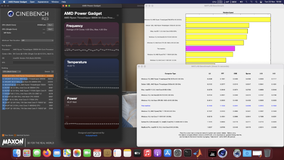Follow the trulyspinach link in Power Gadget
This screenshot has width=284, height=160.
(x=92, y=135)
